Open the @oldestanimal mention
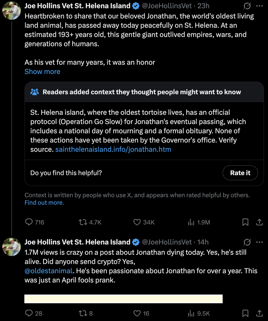 49,271
